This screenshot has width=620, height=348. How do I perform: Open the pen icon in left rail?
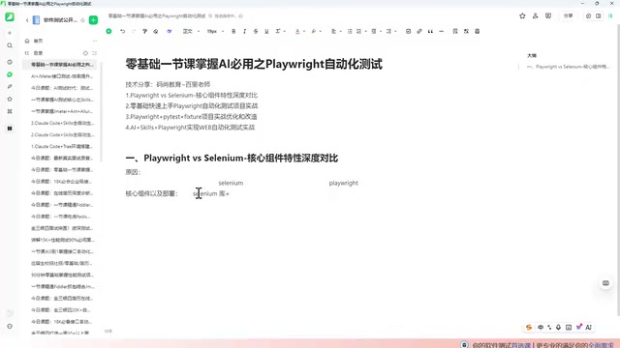[10, 87]
